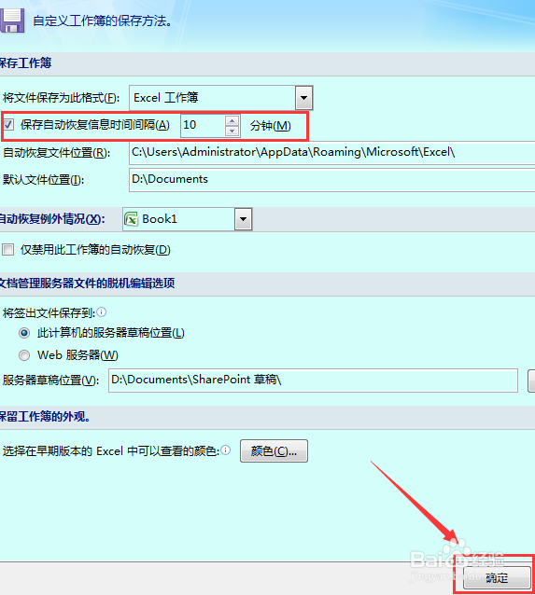Screen dimensions: 535x595
Task: Open the 颜色(C)... button
Action: [274, 451]
